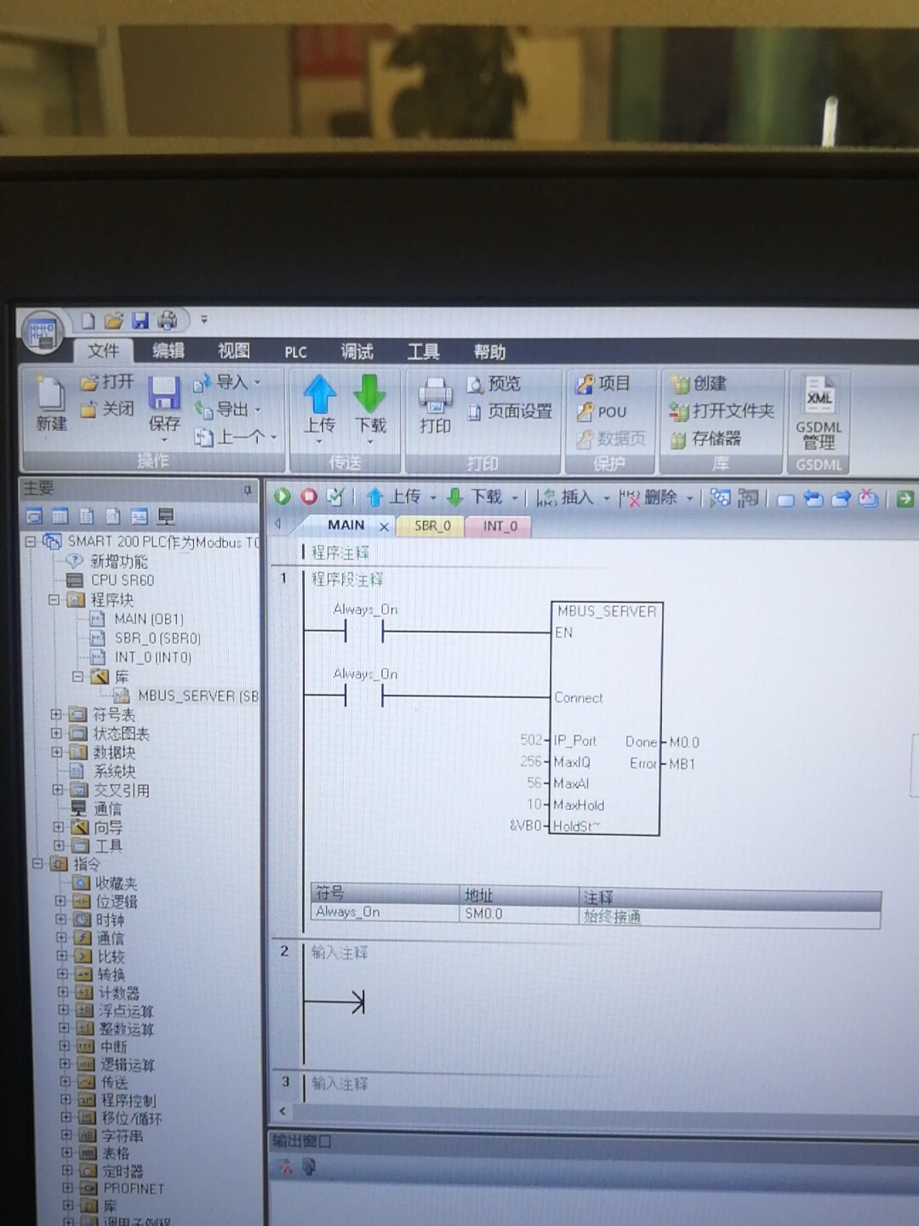The width and height of the screenshot is (919, 1226).
Task: Click 上传 in the editor toolbar
Action: tap(394, 496)
